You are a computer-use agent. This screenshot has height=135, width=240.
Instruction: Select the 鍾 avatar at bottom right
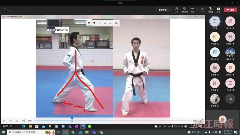click(x=222, y=119)
